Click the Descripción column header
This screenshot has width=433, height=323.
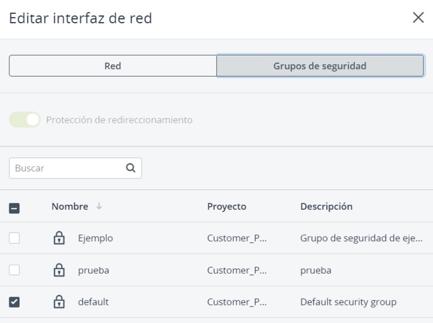326,206
